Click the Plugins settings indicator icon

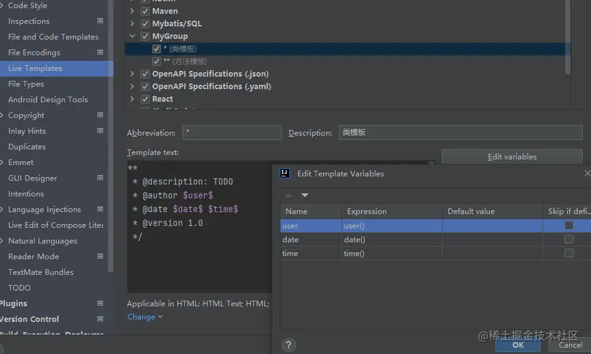pos(100,303)
